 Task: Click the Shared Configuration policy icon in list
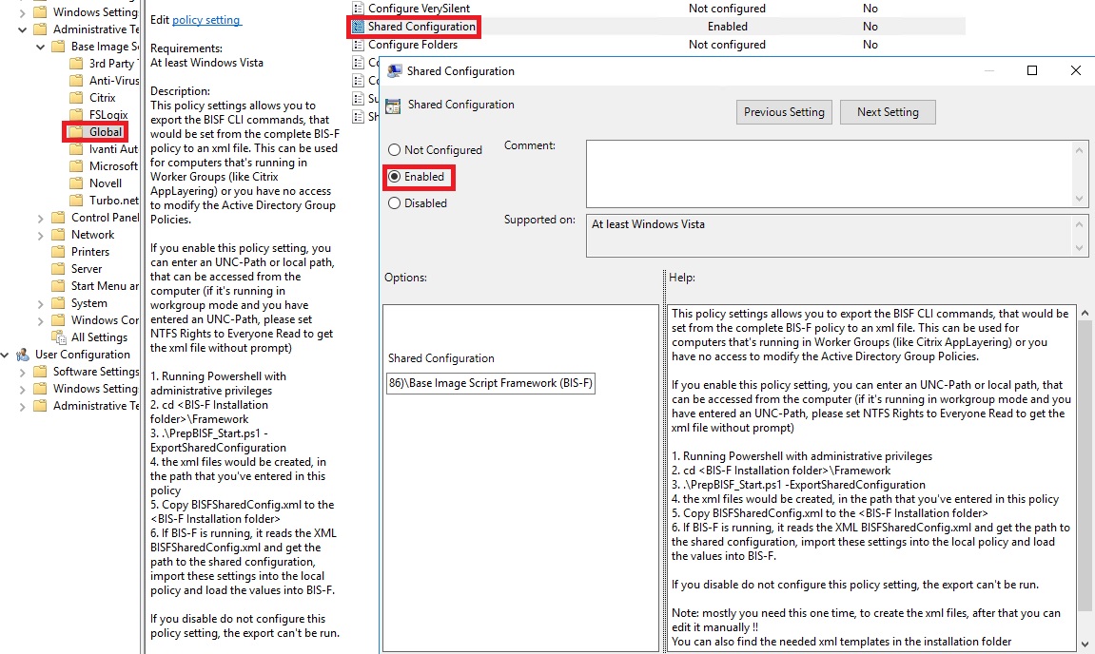[359, 27]
